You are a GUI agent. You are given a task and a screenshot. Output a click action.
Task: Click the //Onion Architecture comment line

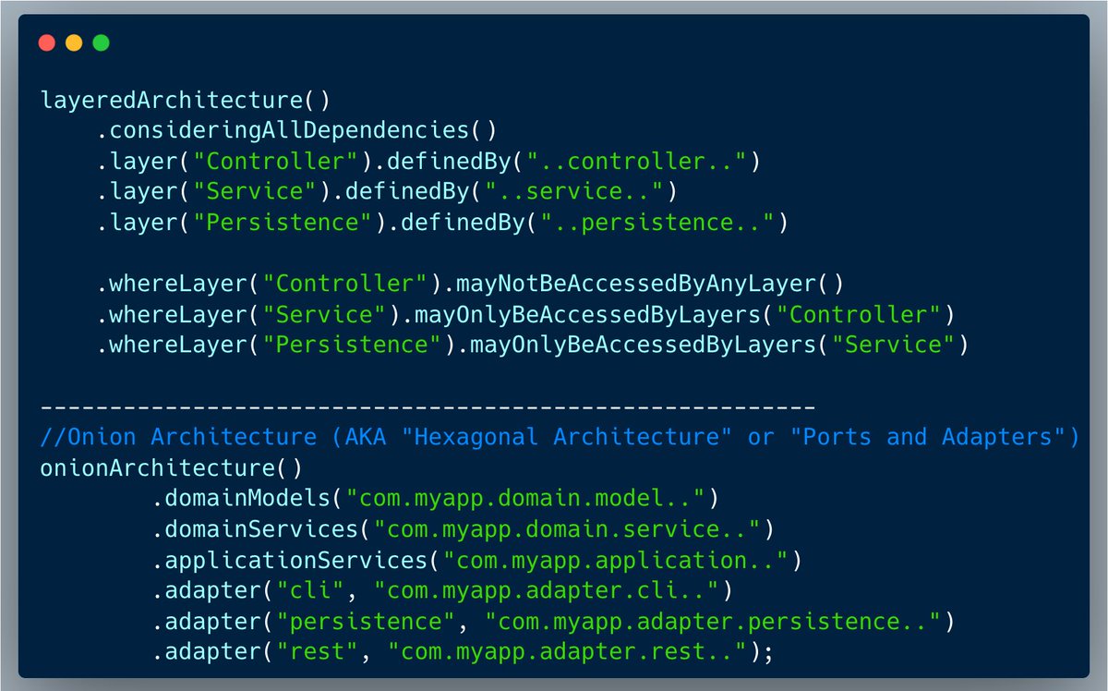coord(560,436)
